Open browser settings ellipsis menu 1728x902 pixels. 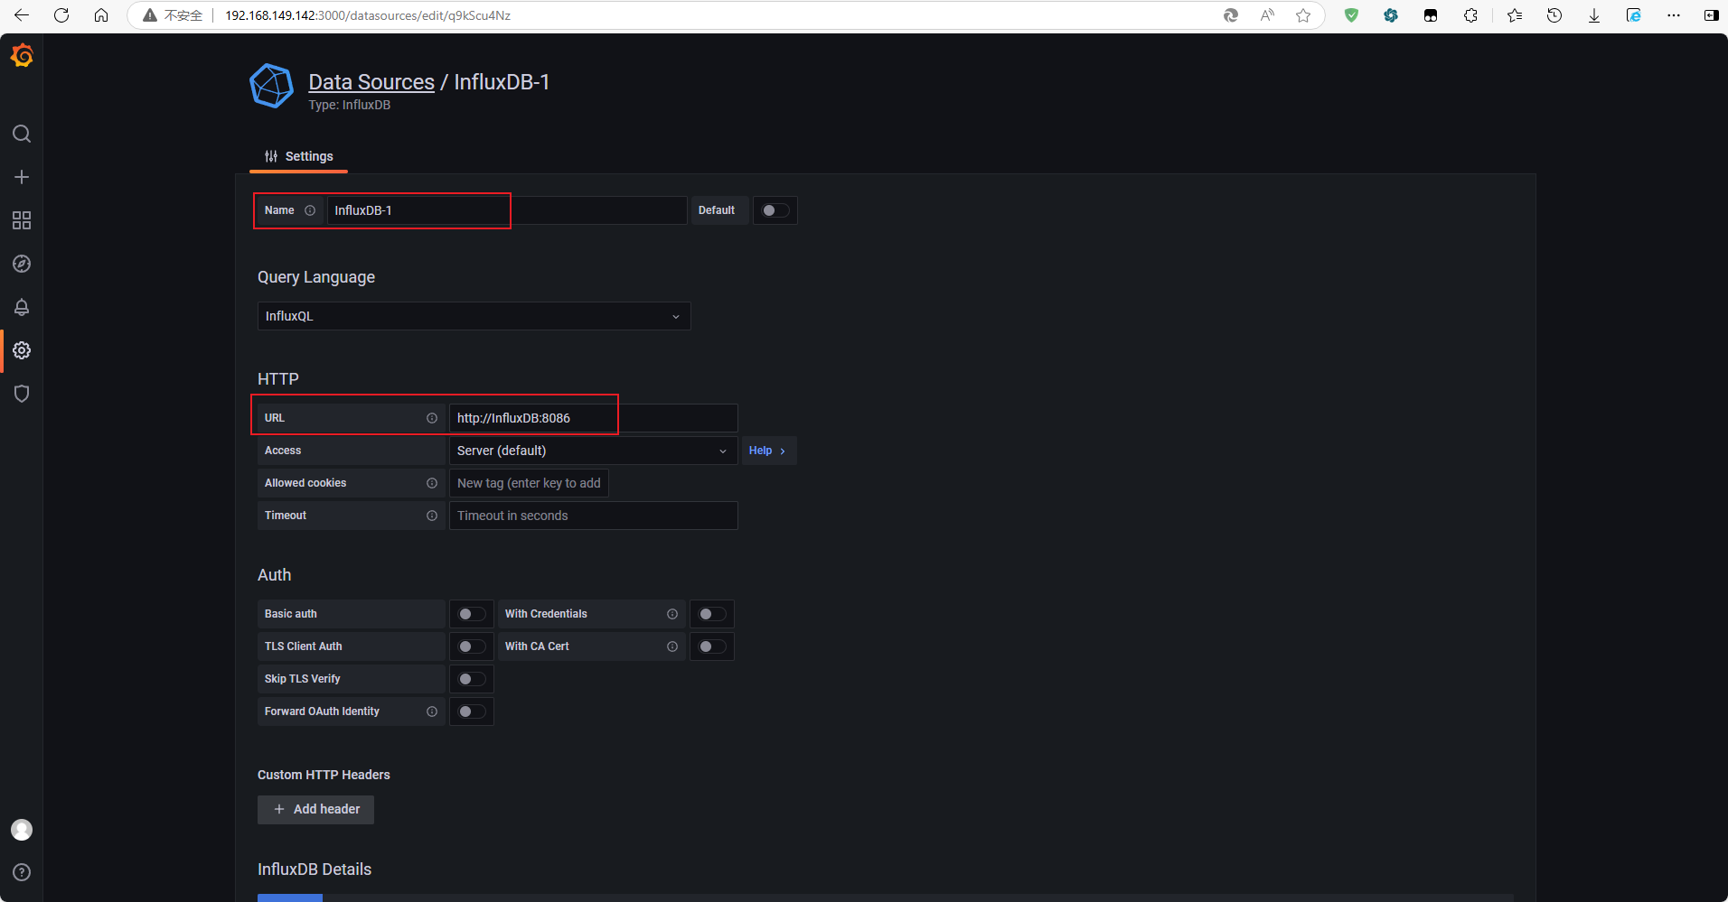click(1674, 15)
